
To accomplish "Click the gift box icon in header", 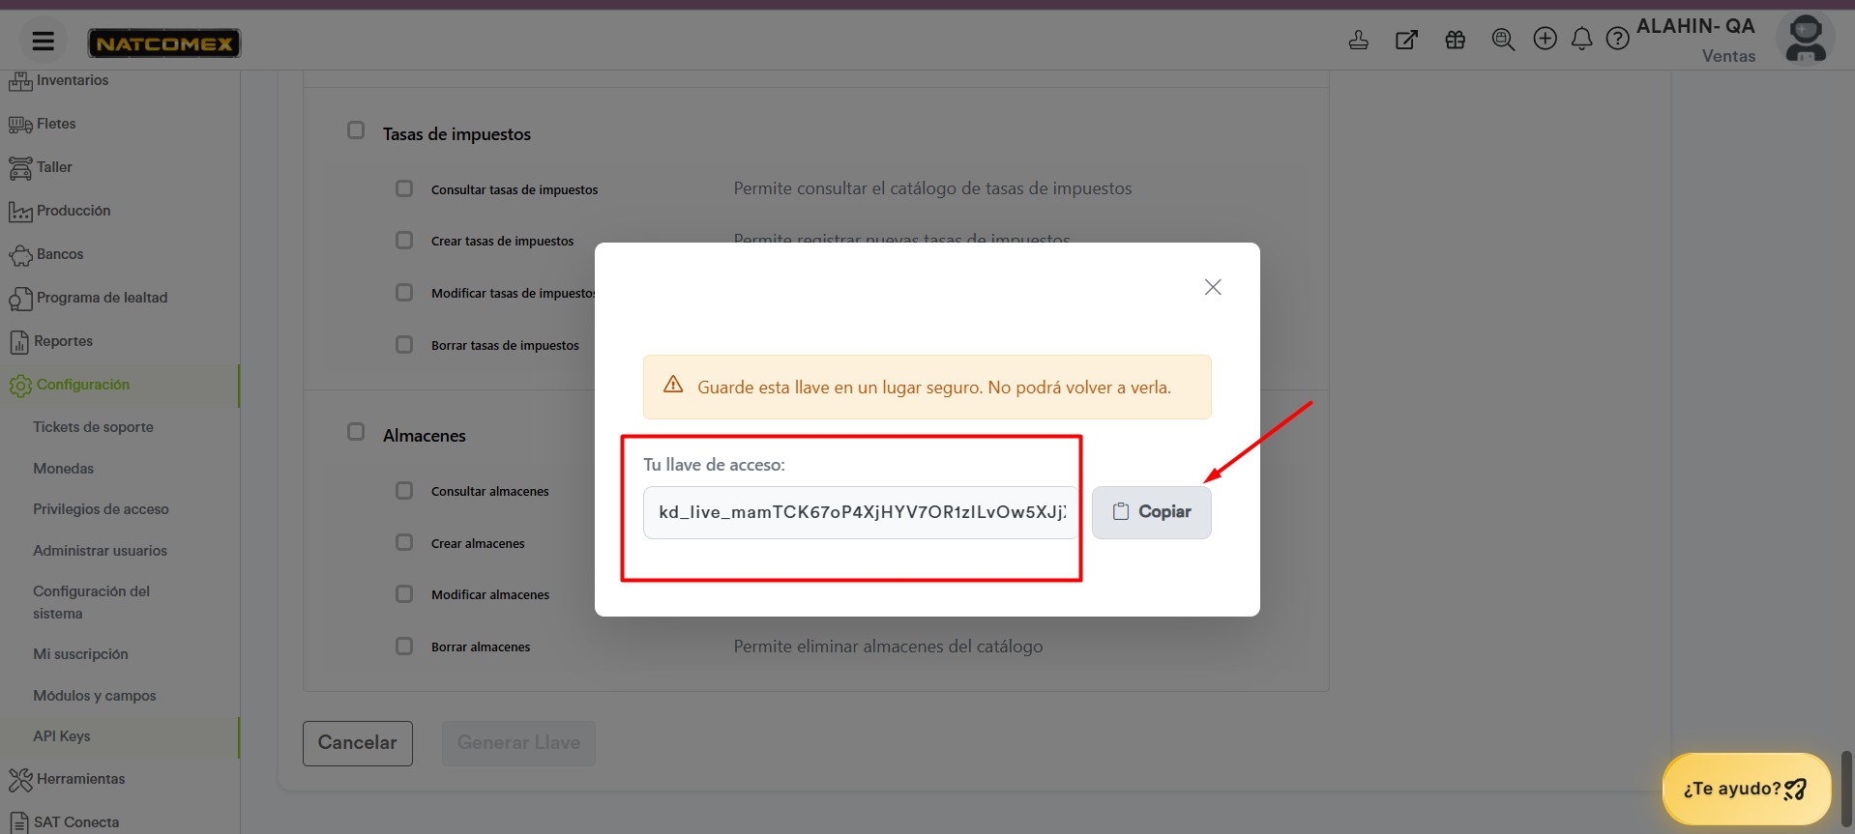I will click(1455, 40).
